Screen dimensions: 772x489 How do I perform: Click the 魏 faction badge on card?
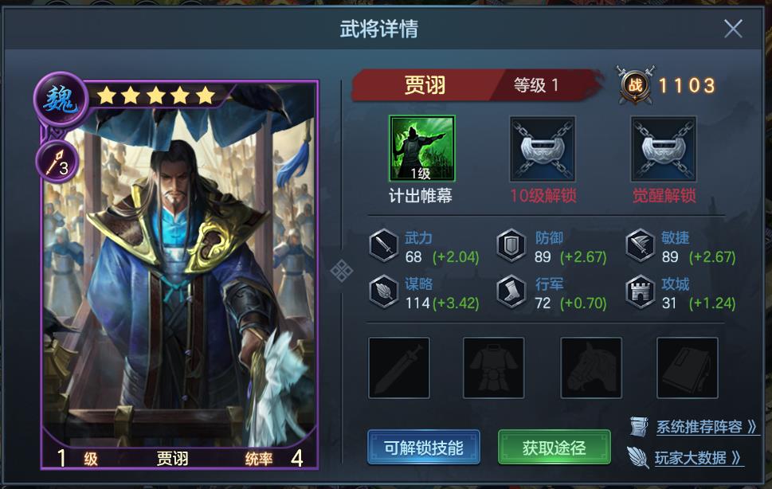[x=60, y=100]
